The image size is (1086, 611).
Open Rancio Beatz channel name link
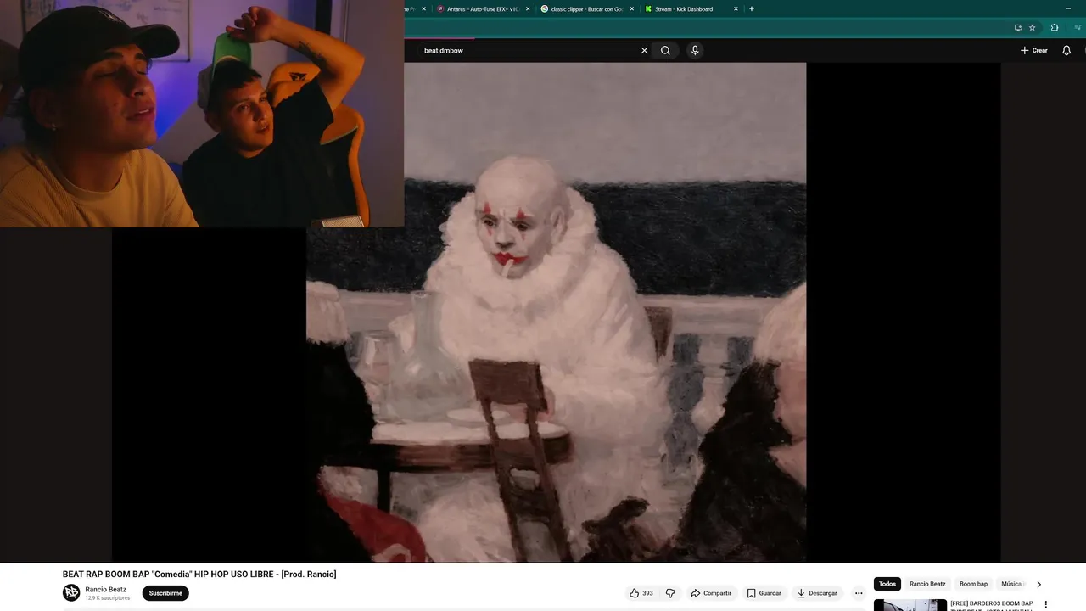point(105,589)
